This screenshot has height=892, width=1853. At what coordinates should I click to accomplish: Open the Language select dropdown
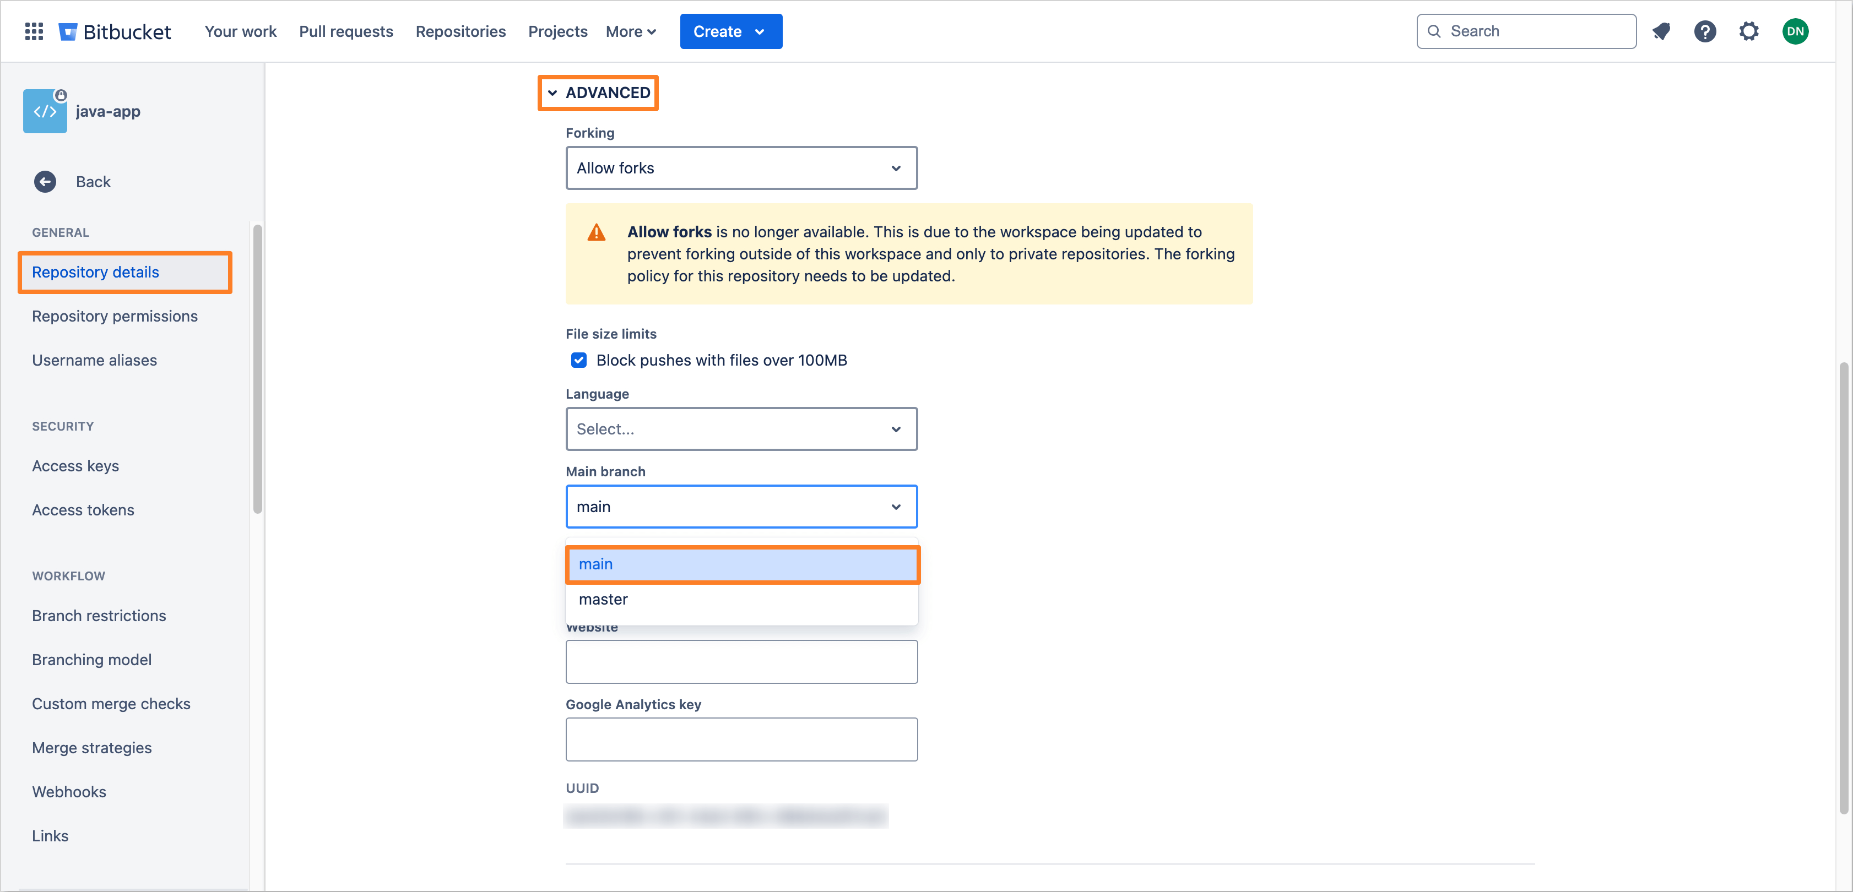741,429
